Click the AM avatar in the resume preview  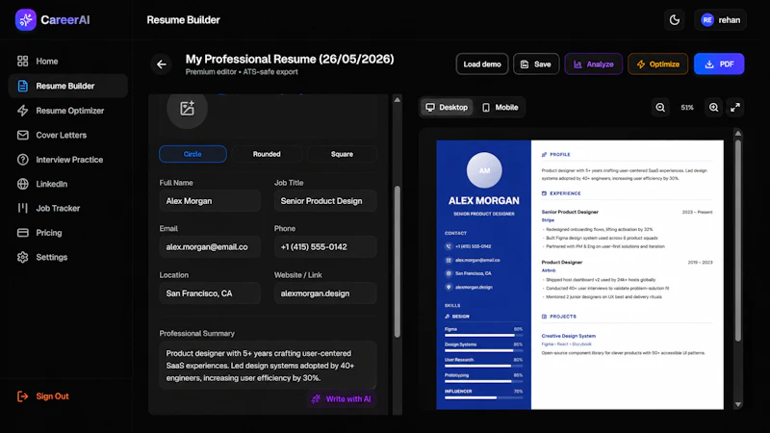click(484, 170)
